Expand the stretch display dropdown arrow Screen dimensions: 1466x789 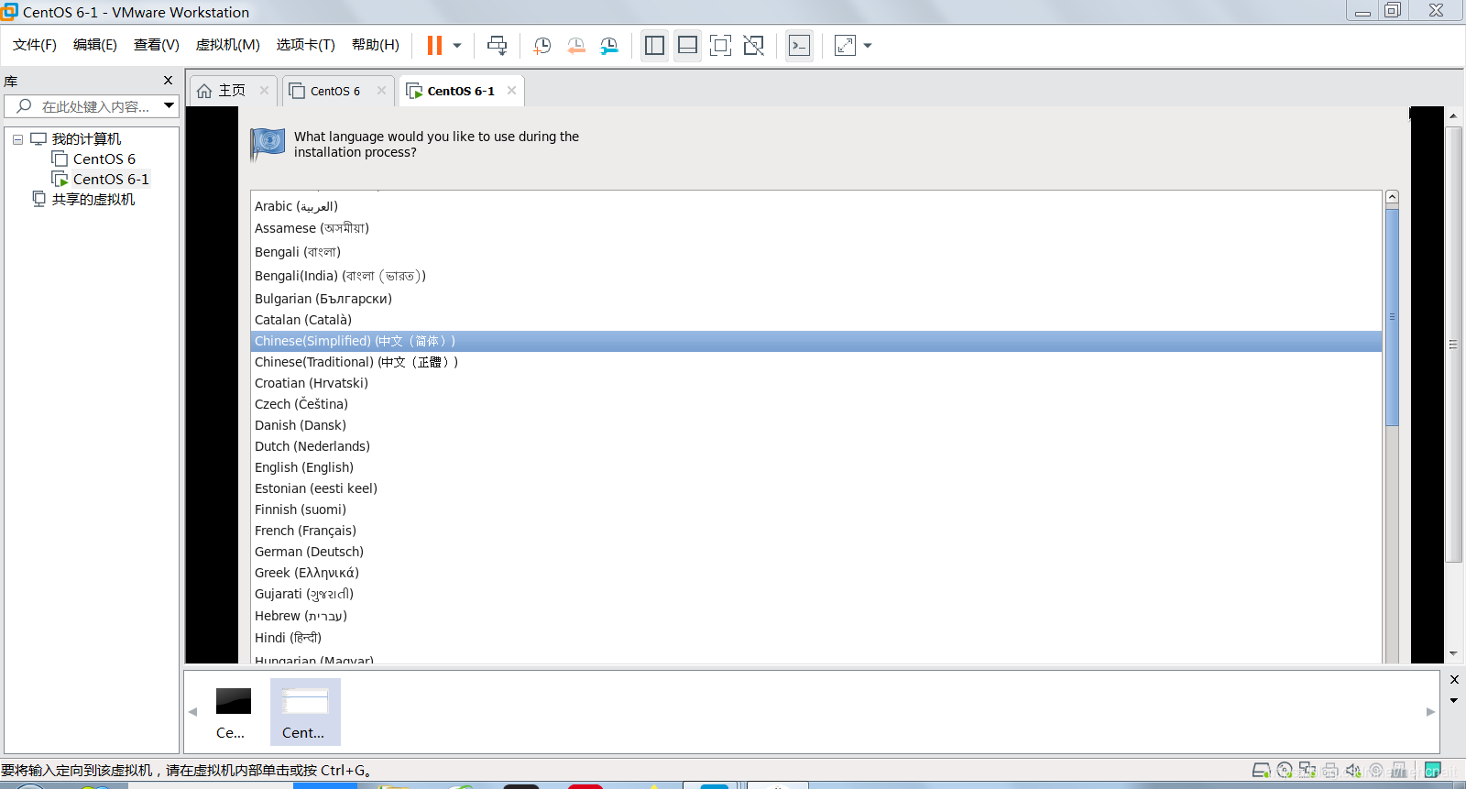pyautogui.click(x=868, y=45)
